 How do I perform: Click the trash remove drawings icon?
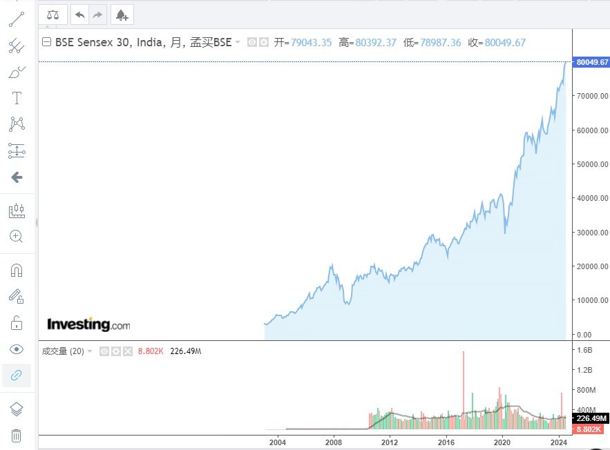point(17,436)
